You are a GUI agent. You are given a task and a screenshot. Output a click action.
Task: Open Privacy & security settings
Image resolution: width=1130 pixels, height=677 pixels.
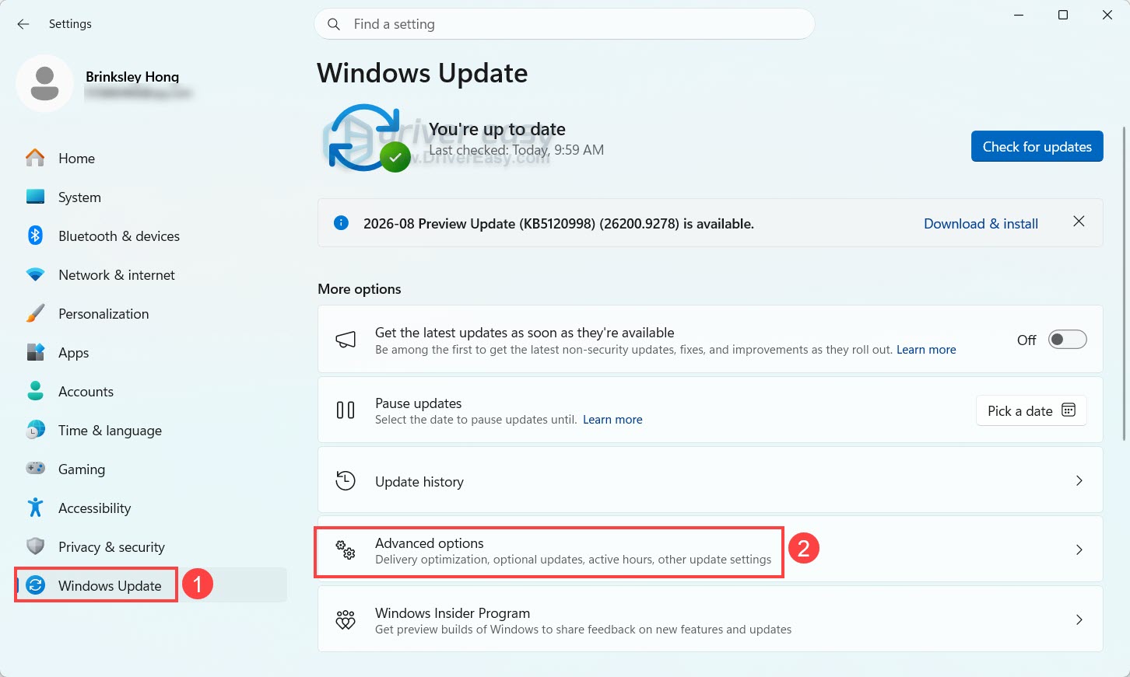click(x=151, y=546)
